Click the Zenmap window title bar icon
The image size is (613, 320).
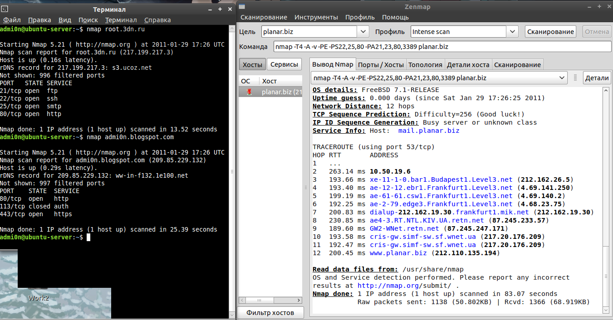coord(242,6)
